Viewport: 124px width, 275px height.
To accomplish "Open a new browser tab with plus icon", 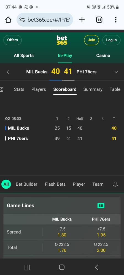I will (x=82, y=20).
